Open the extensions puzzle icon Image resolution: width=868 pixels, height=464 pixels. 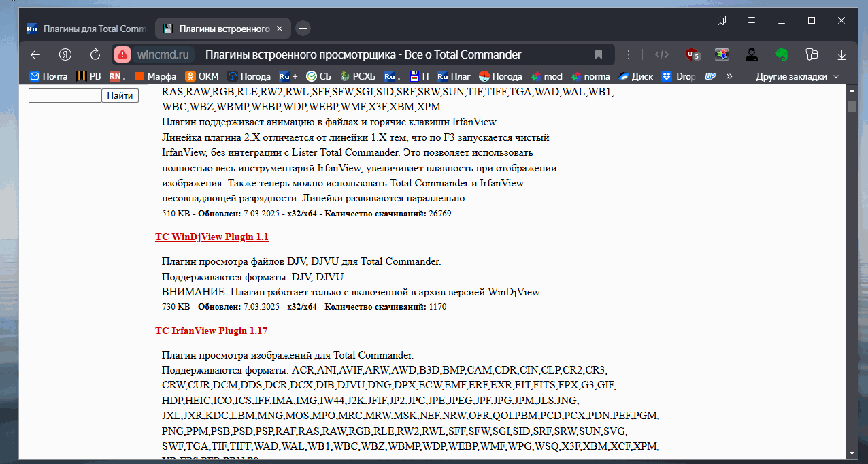pyautogui.click(x=812, y=54)
